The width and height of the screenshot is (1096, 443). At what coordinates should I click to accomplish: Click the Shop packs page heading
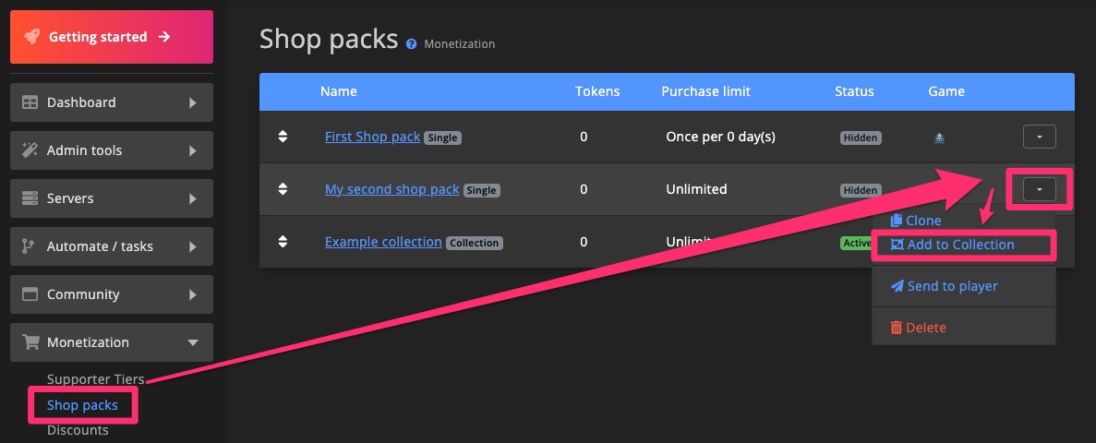pyautogui.click(x=329, y=39)
